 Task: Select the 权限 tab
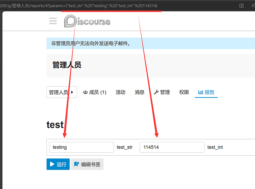point(184,92)
